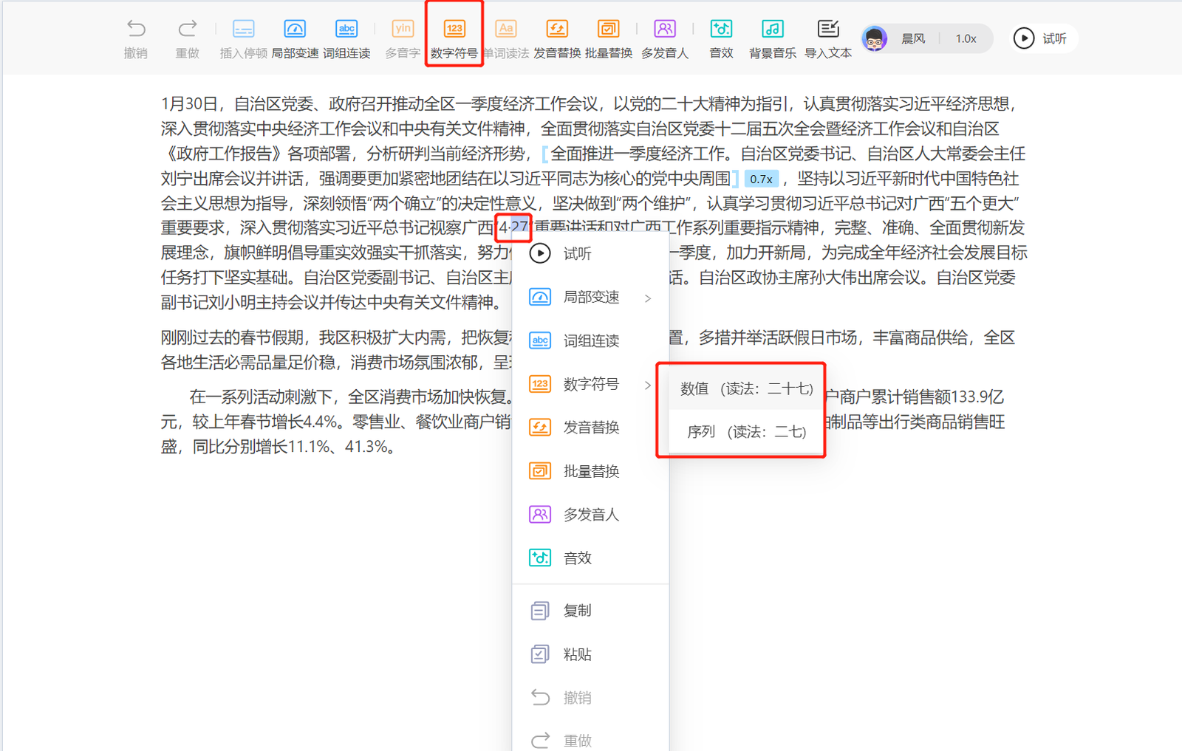Select 数值 reading 二十七 option
This screenshot has height=751, width=1182.
(746, 388)
